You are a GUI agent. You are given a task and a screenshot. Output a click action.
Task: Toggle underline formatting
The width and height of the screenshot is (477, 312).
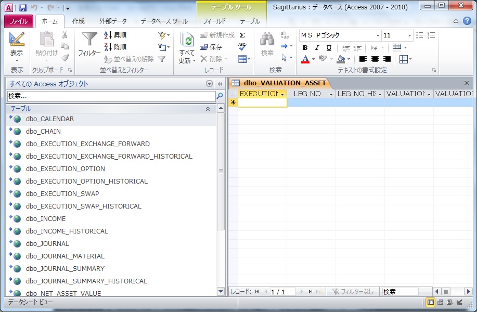click(329, 48)
